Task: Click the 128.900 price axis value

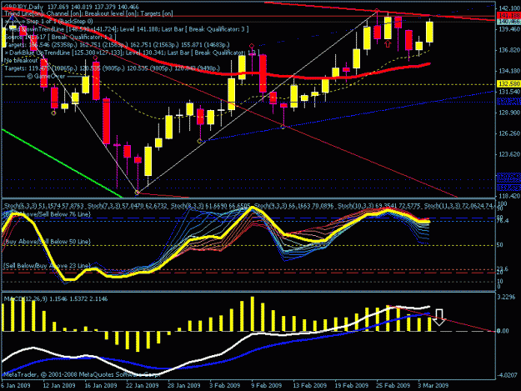Action: (509, 113)
